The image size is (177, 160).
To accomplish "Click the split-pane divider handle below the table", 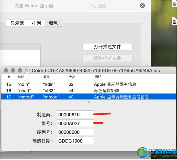I will (x=89, y=102).
